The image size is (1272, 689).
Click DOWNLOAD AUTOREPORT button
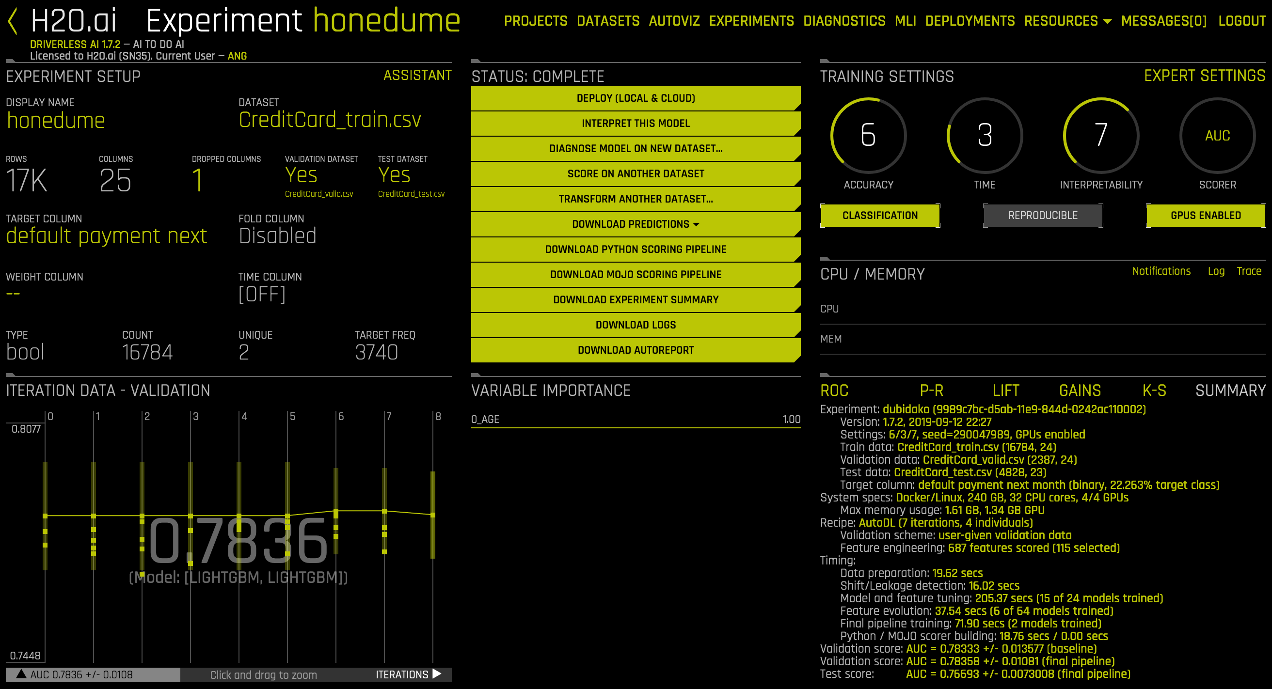pyautogui.click(x=636, y=350)
